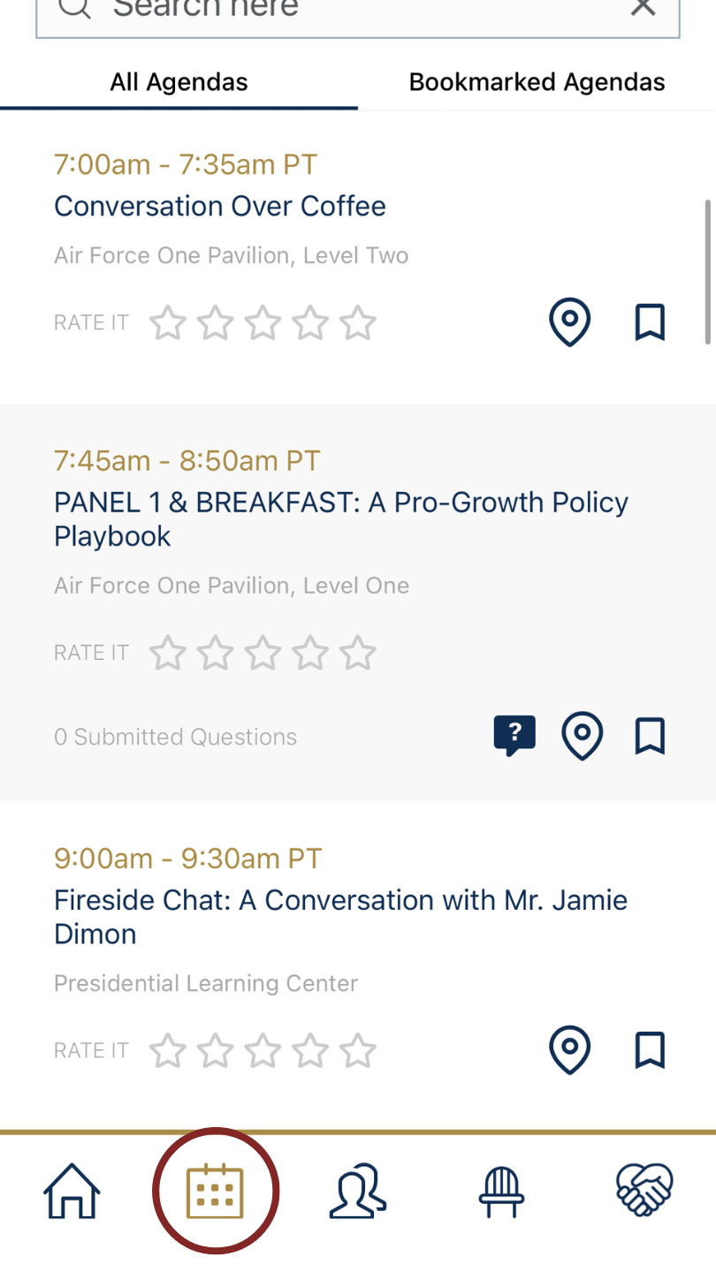Open the chair icon in bottom bar
Screen dimensions: 716x1272
click(501, 1192)
